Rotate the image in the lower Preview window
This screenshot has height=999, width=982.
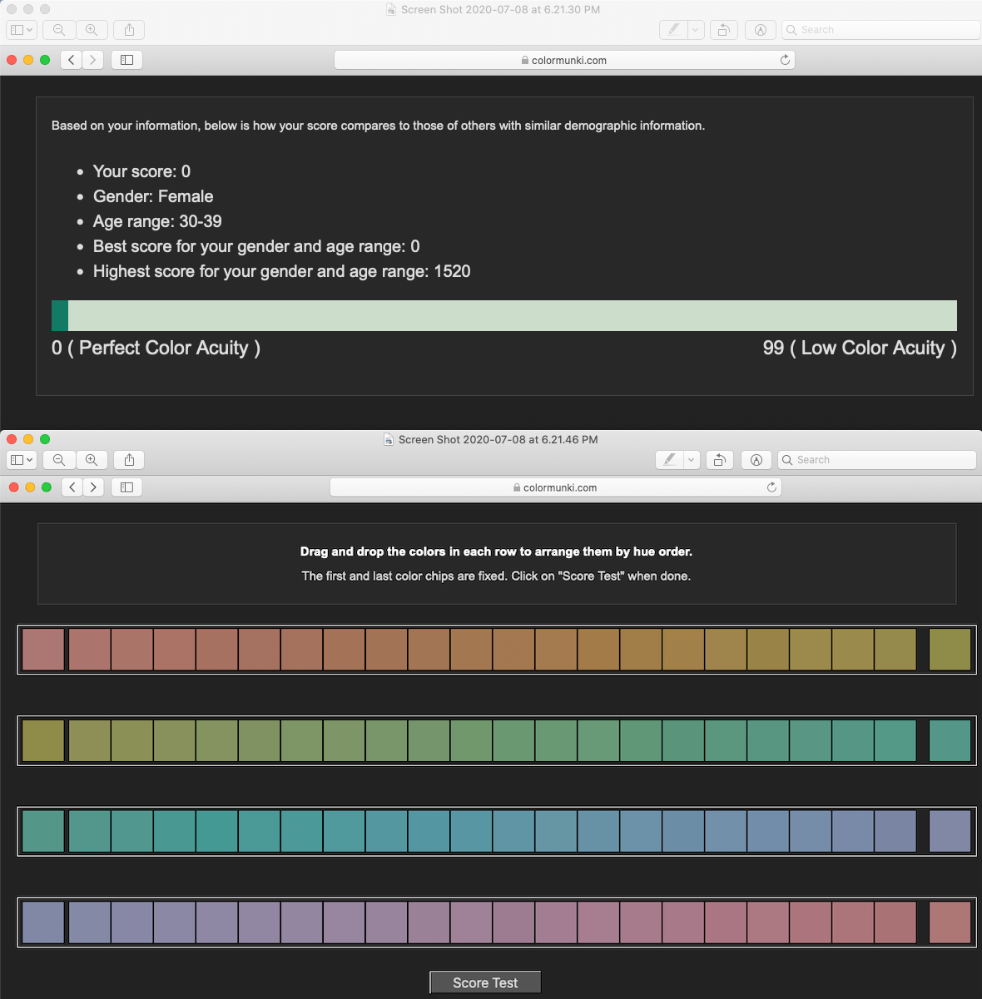tap(720, 460)
